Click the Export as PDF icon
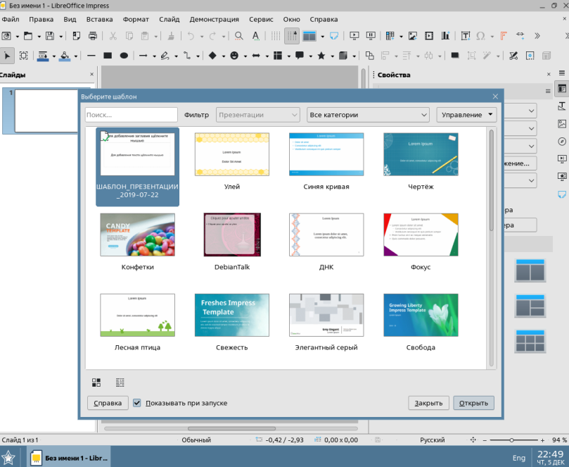The image size is (569, 467). click(x=76, y=36)
